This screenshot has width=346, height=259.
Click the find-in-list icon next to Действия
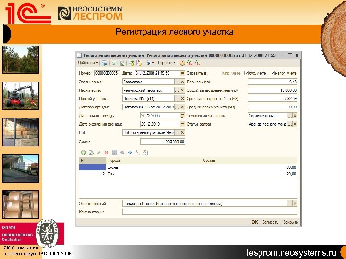coord(105,63)
